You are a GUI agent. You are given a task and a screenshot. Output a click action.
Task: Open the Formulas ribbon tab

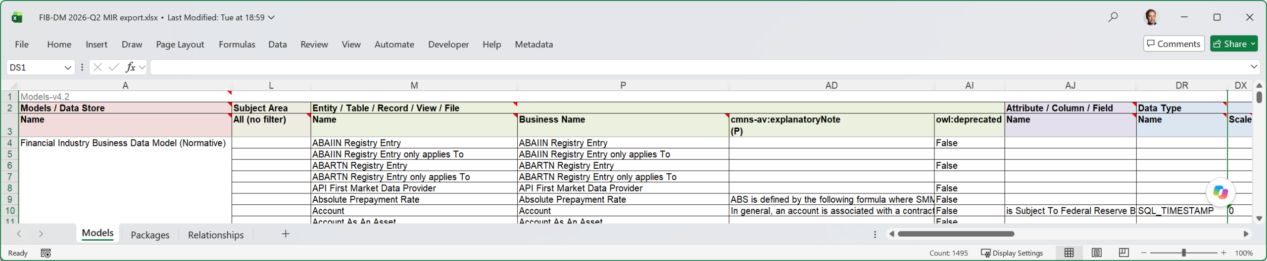[237, 44]
